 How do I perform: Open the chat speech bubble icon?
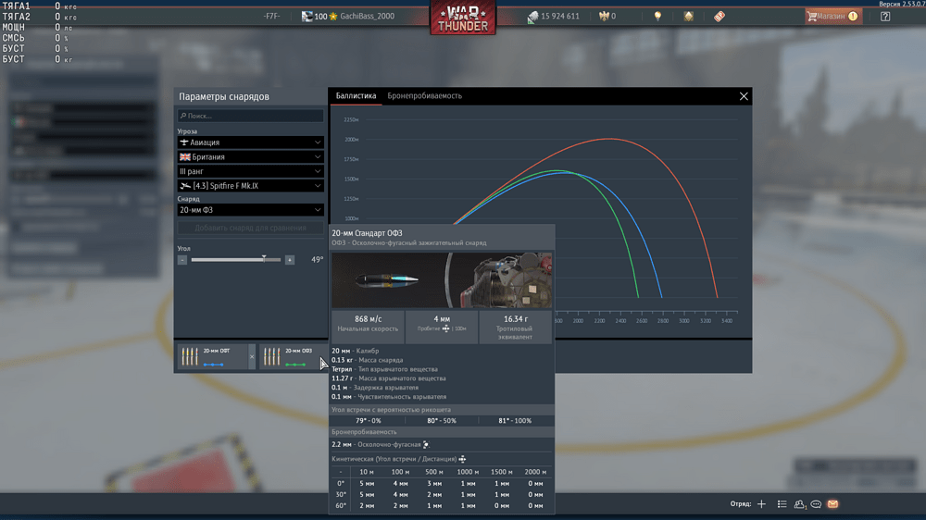coord(816,504)
